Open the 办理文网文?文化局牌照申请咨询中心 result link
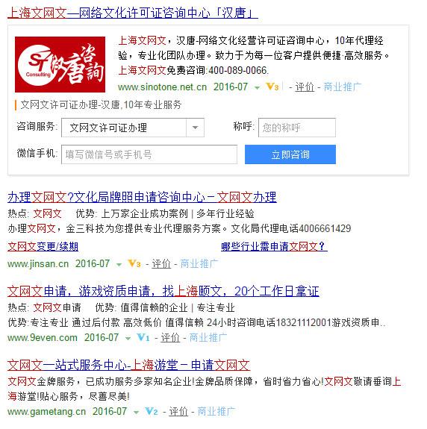427x429 pixels. (142, 197)
